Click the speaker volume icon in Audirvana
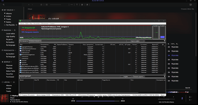Screen dimensions: 198x105 tap(164, 97)
